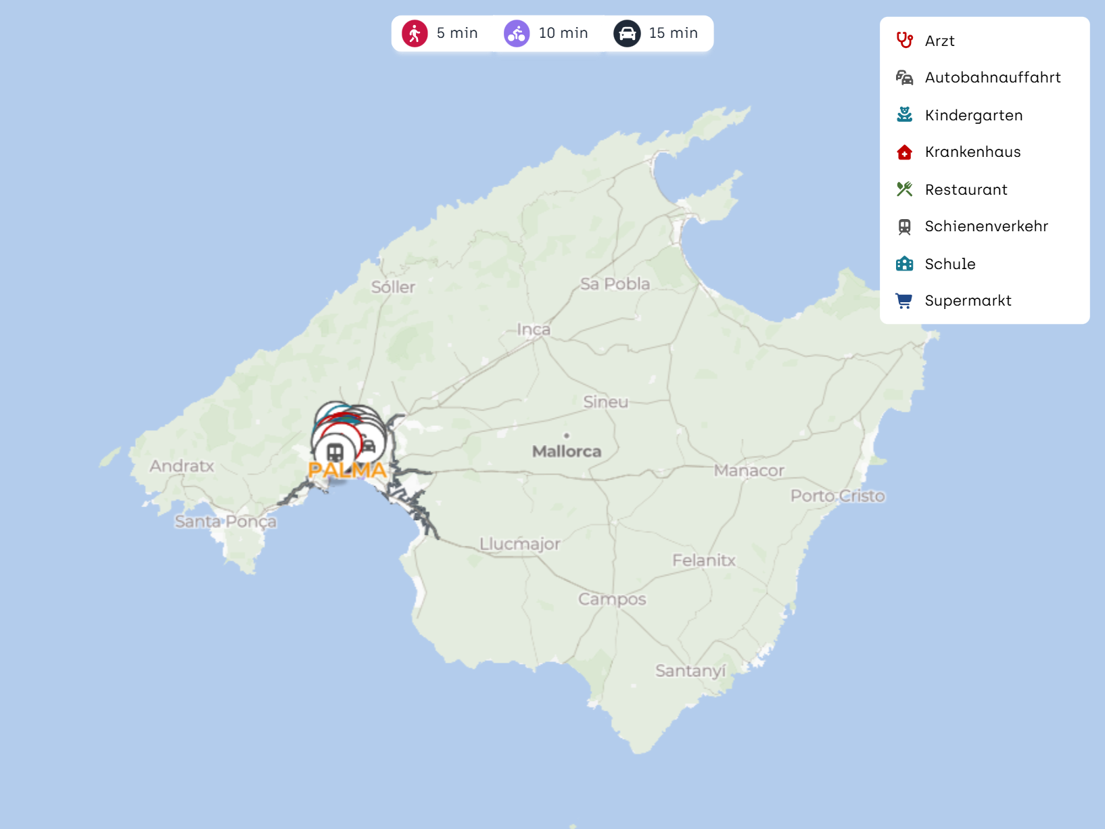The height and width of the screenshot is (829, 1105).
Task: Open the car marker near Palma
Action: tap(369, 446)
